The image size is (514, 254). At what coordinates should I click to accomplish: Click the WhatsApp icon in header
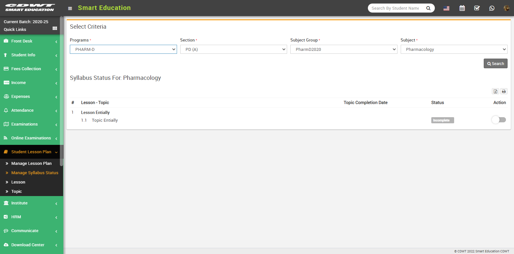click(491, 8)
